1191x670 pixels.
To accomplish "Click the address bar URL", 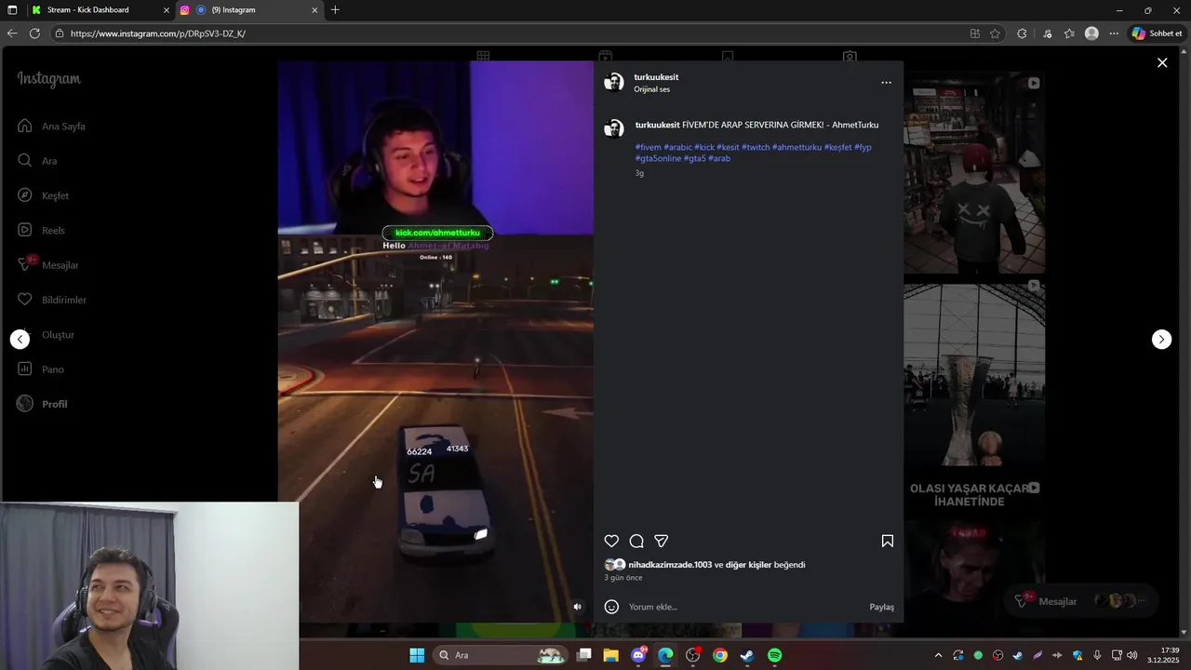I will pyautogui.click(x=158, y=33).
